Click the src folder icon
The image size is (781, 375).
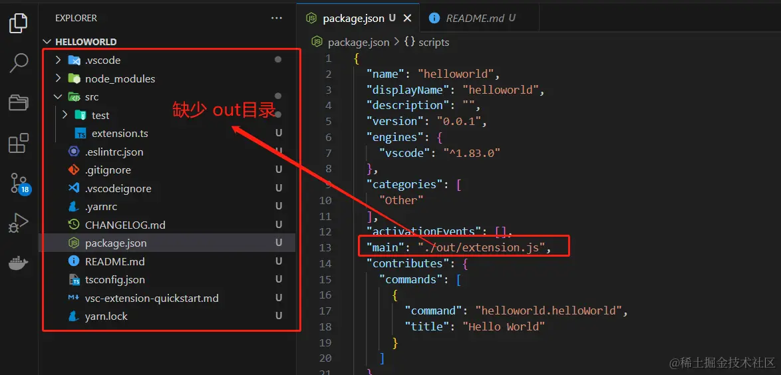click(75, 96)
